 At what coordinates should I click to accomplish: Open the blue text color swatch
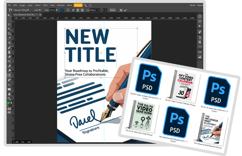coord(62,10)
